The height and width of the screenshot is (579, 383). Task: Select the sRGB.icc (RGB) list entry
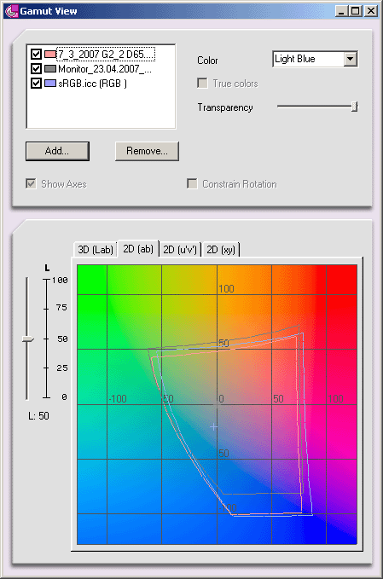(x=92, y=84)
